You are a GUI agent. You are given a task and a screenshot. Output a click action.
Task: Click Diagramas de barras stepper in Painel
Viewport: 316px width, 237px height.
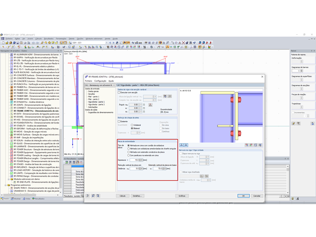click(301, 71)
